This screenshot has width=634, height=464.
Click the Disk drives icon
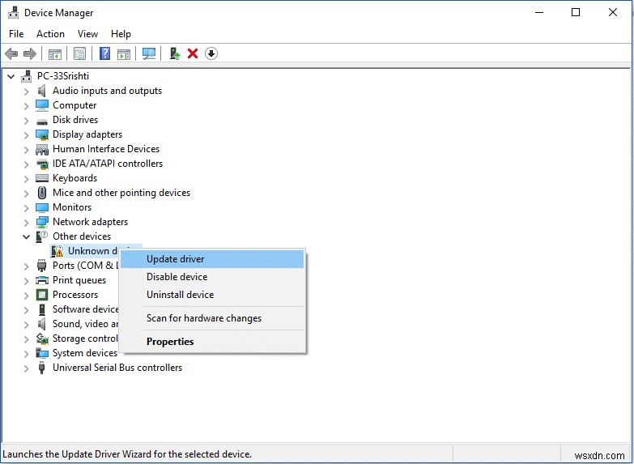(41, 120)
